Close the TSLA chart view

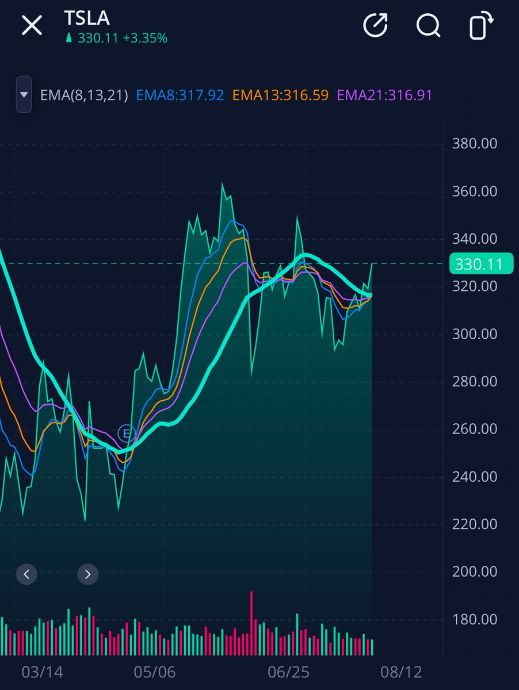point(32,25)
